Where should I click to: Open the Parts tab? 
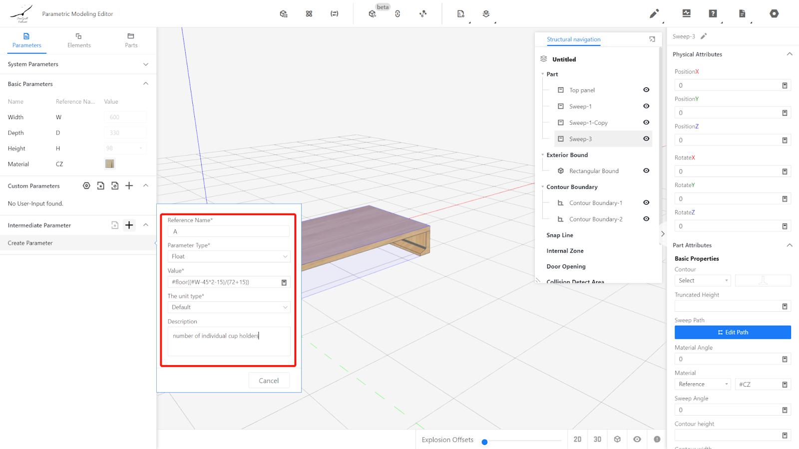click(131, 40)
